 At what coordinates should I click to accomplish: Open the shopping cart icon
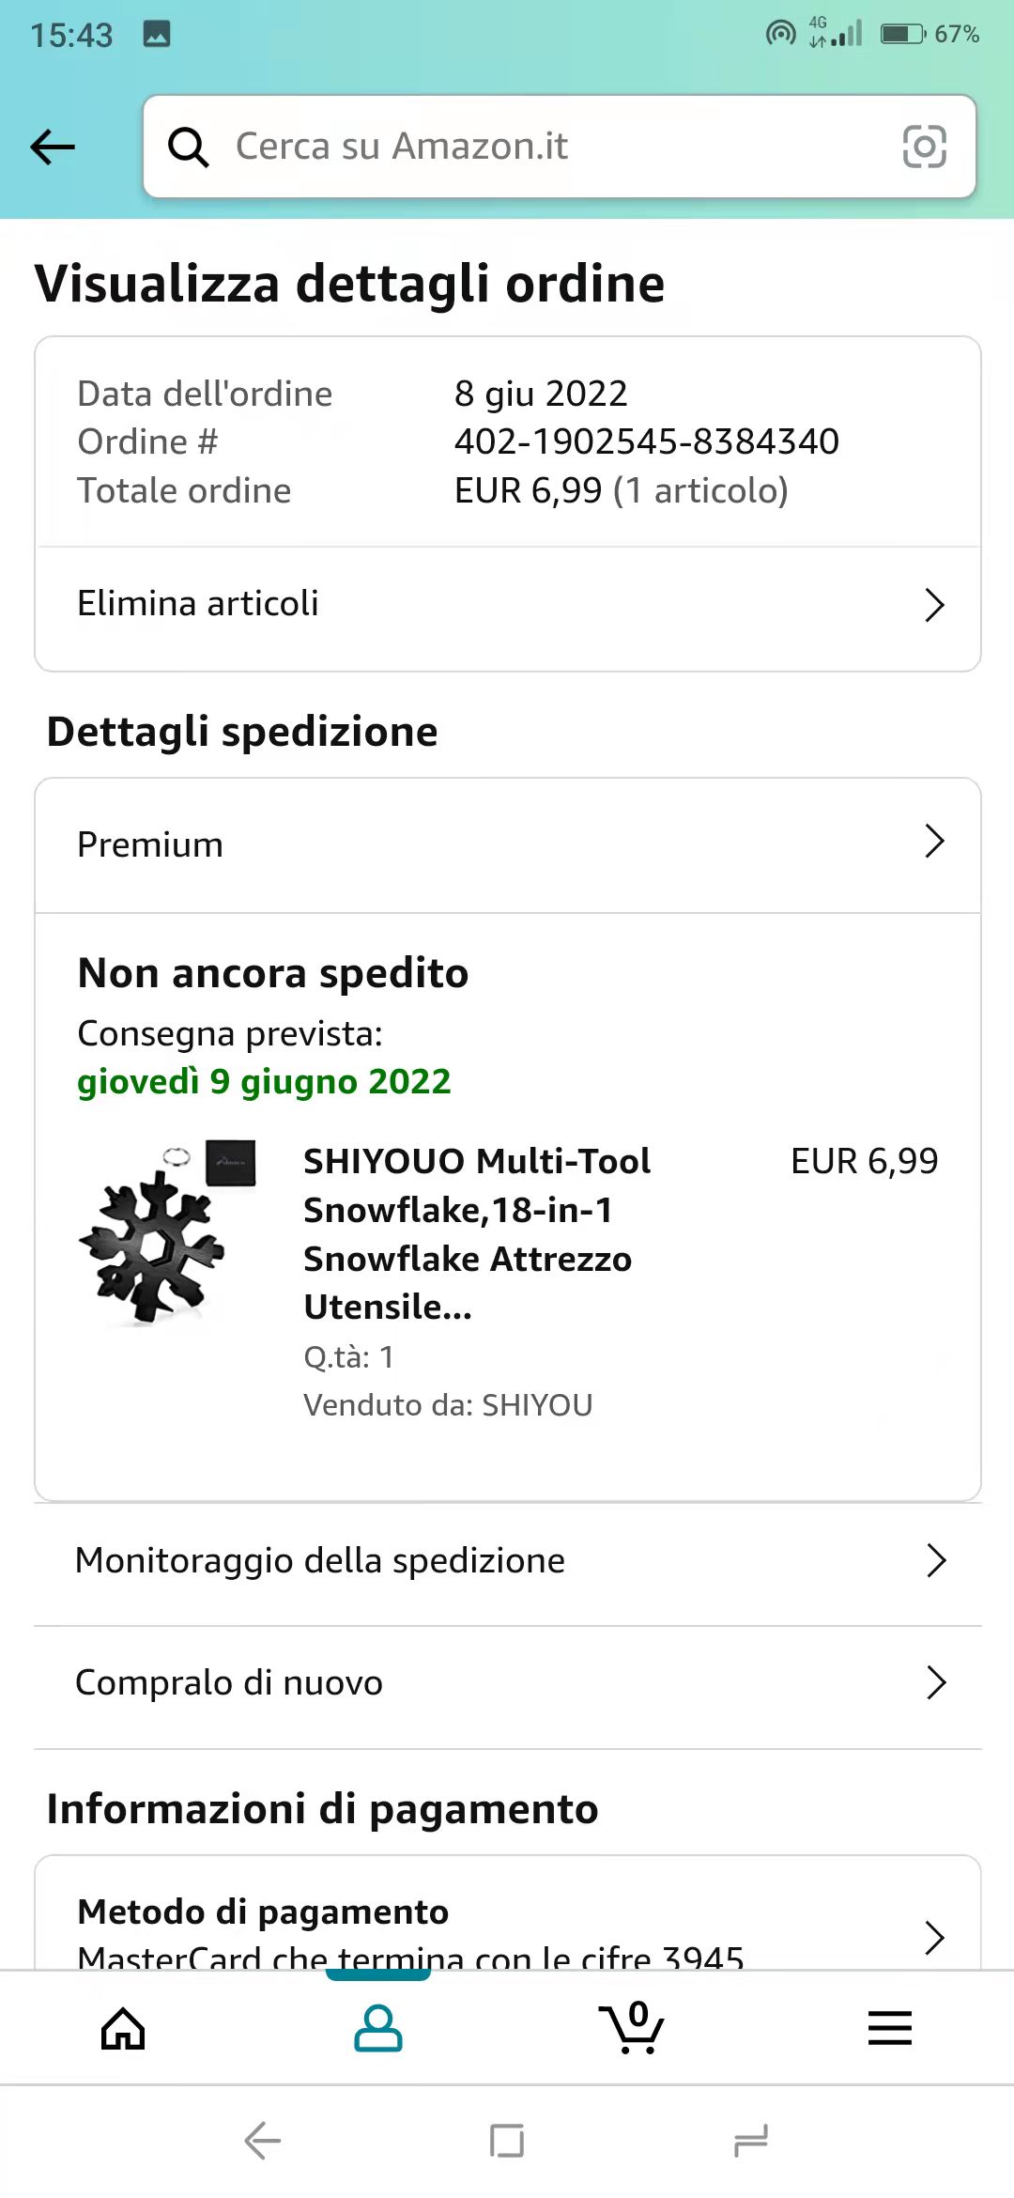pyautogui.click(x=632, y=2028)
